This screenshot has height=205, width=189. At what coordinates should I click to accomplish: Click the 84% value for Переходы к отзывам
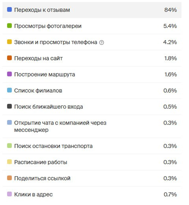coord(170,10)
